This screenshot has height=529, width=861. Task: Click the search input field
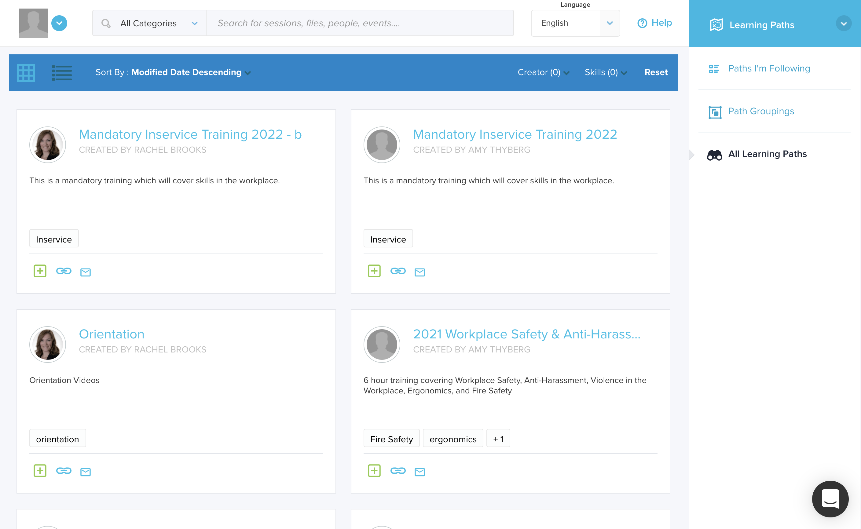point(360,23)
